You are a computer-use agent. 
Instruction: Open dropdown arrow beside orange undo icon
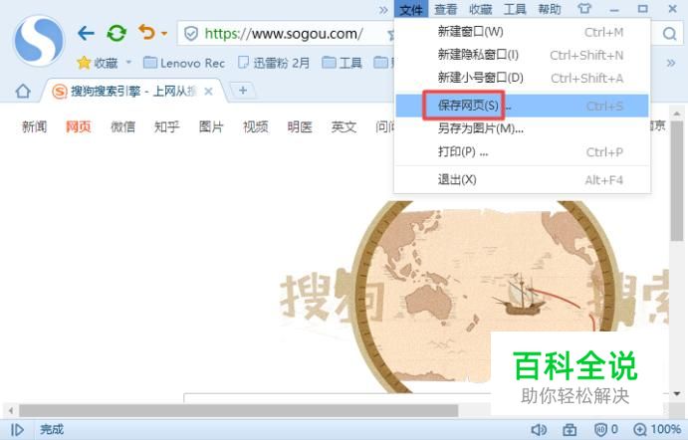click(164, 33)
